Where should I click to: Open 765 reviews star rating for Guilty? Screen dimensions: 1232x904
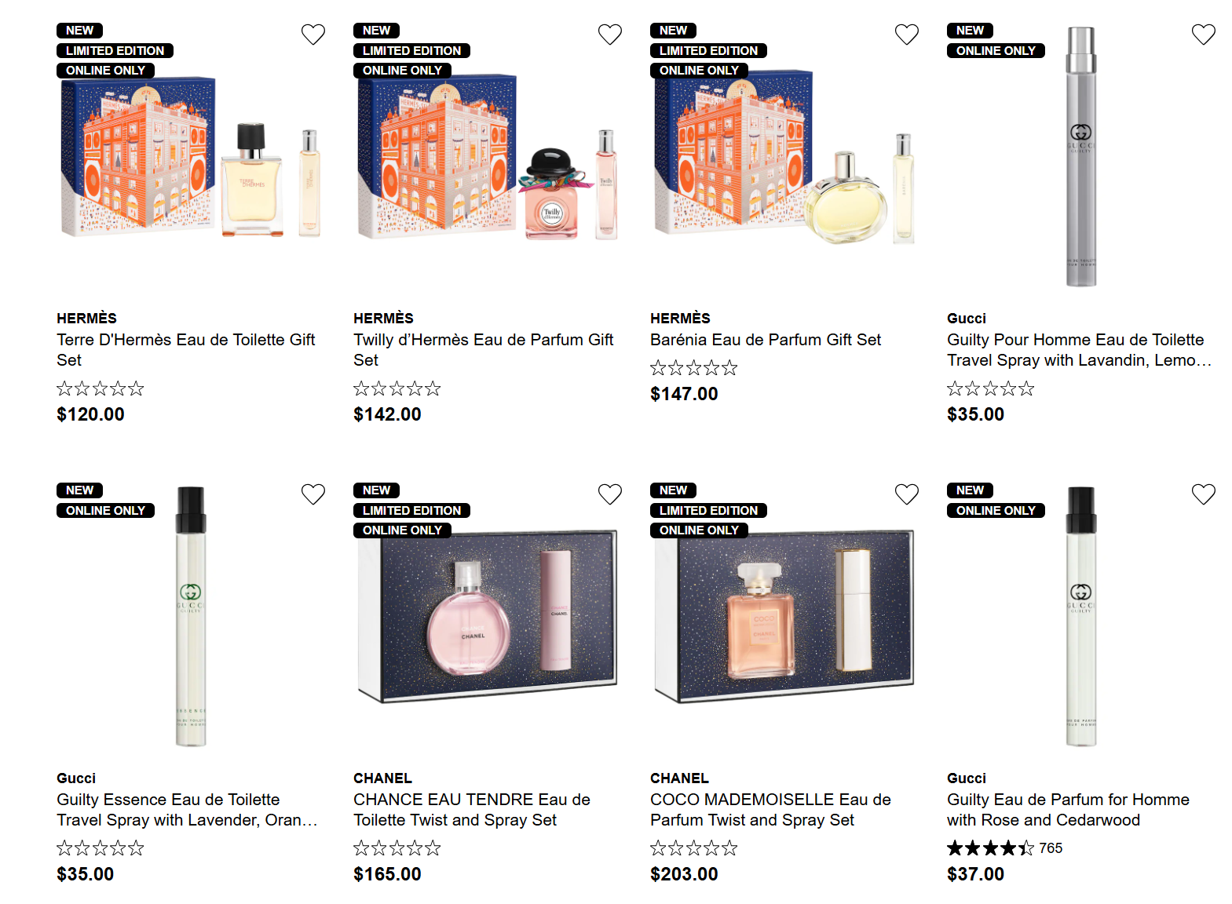pos(1004,848)
